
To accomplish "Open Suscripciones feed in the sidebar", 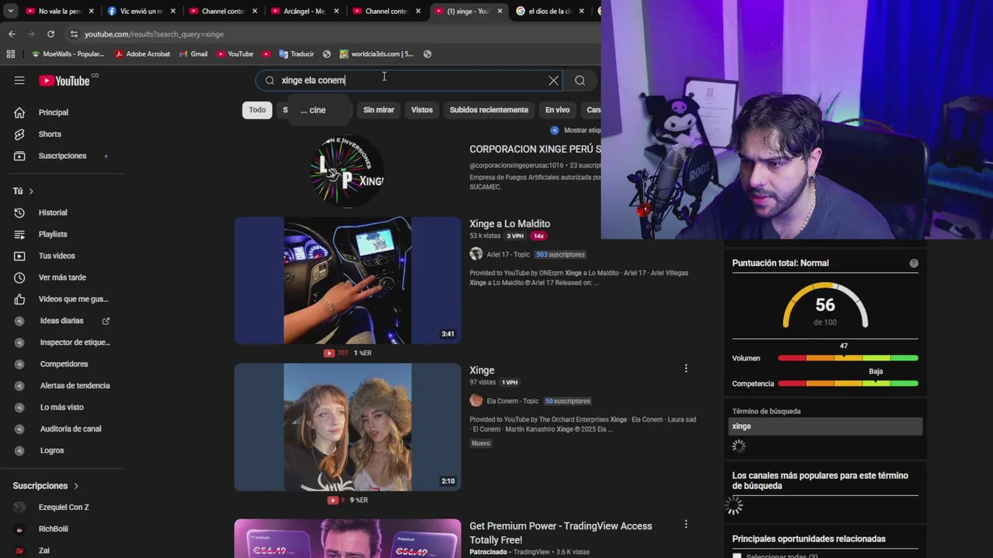I will tap(62, 156).
